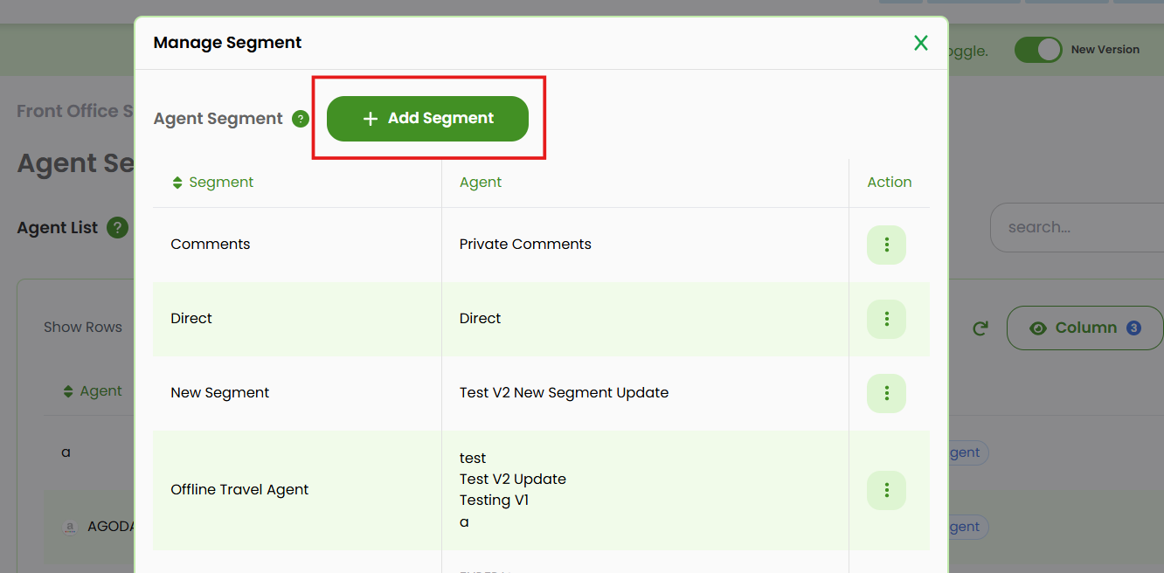Screen dimensions: 1164x573
Task: Click the help icon beside Agent Segment
Action: pos(301,118)
